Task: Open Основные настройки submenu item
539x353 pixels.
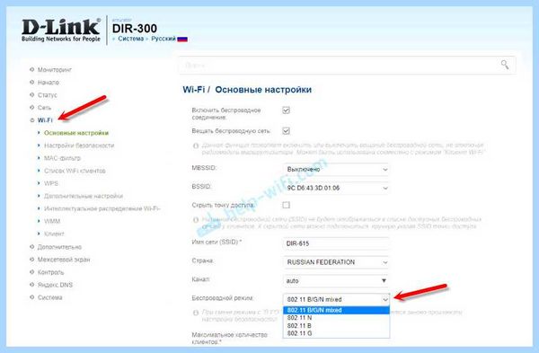Action: (x=76, y=133)
